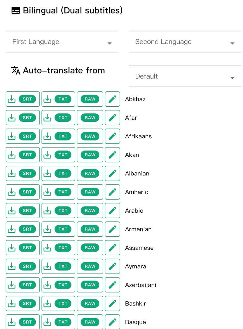Screen dimensions: 243x329
Task: Click RAW button for Abkhaz
Action: [90, 99]
